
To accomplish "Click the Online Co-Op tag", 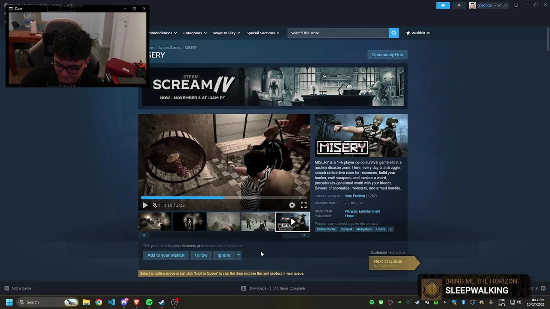I will [327, 229].
